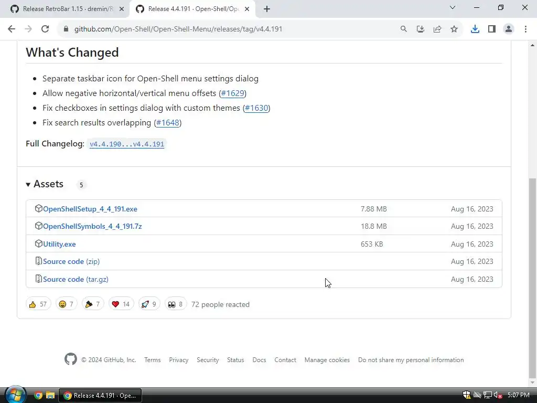
Task: Click the package icon beside OpenShellSetup_4_4_191.exe
Action: click(x=39, y=208)
